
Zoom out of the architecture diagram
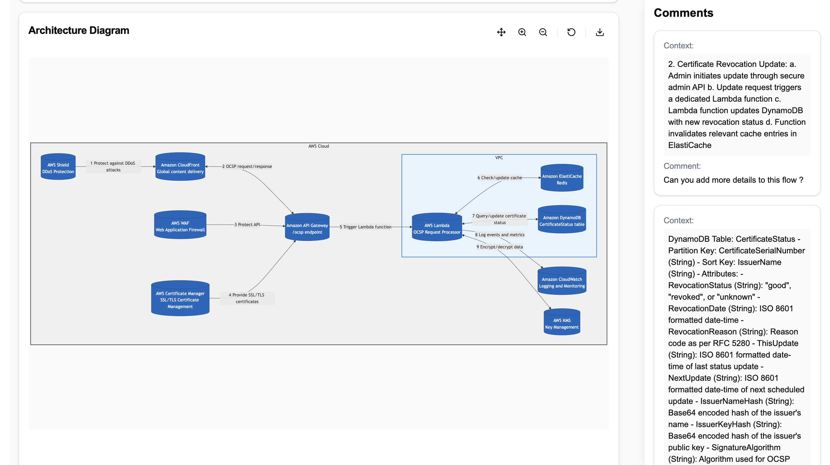coord(543,32)
